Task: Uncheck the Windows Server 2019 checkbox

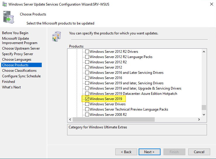Action: click(87, 99)
